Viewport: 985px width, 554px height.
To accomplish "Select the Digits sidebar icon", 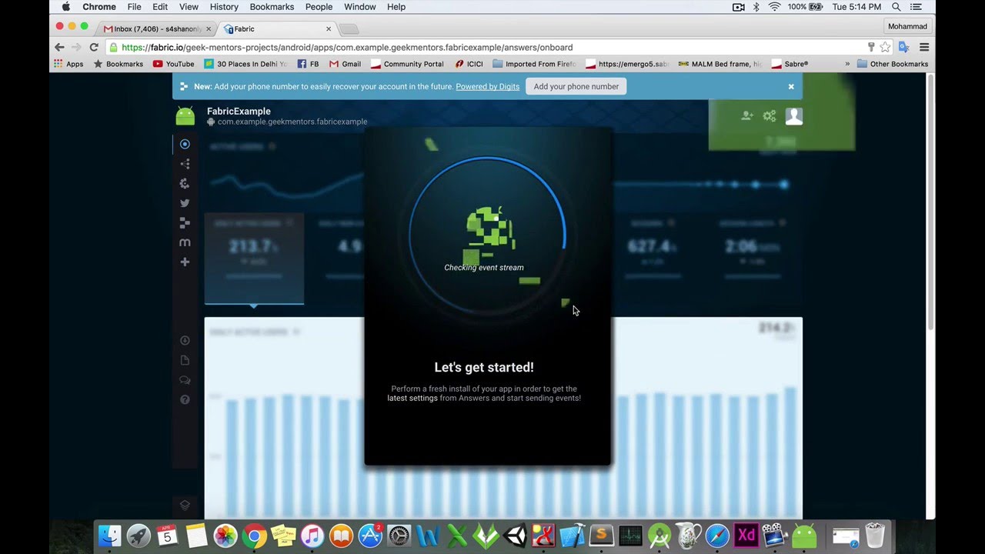I will coord(185,223).
